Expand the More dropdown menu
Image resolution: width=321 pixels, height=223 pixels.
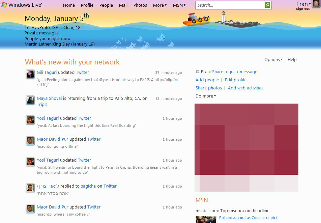pyautogui.click(x=160, y=5)
